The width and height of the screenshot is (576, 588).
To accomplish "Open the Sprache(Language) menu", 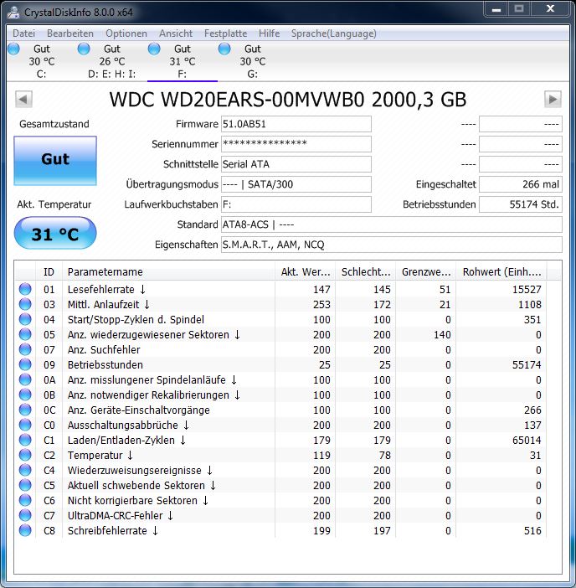I will click(333, 34).
